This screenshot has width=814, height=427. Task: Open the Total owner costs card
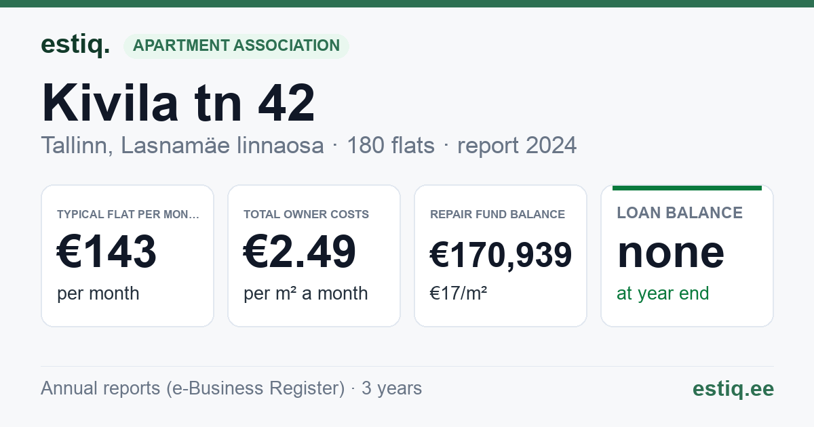tap(314, 256)
